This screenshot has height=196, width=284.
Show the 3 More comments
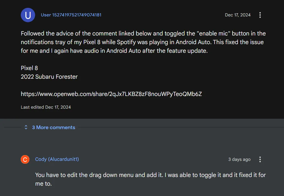(54, 127)
